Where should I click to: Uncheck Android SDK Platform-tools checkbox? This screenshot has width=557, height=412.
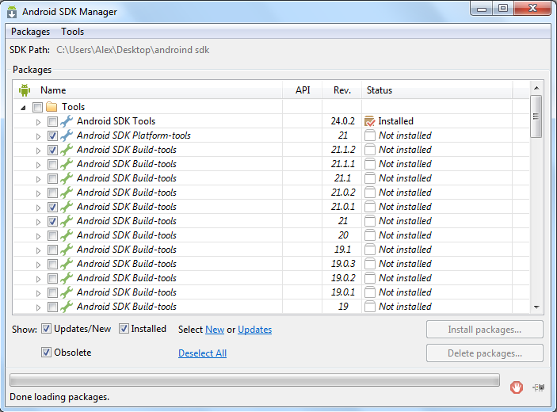tap(52, 135)
